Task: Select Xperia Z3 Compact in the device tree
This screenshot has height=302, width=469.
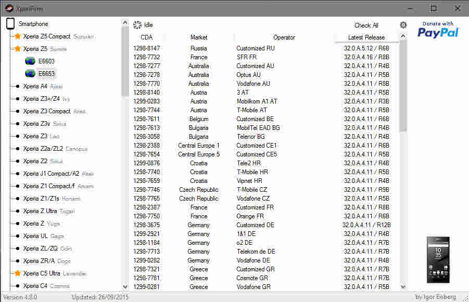Action: [x=47, y=111]
